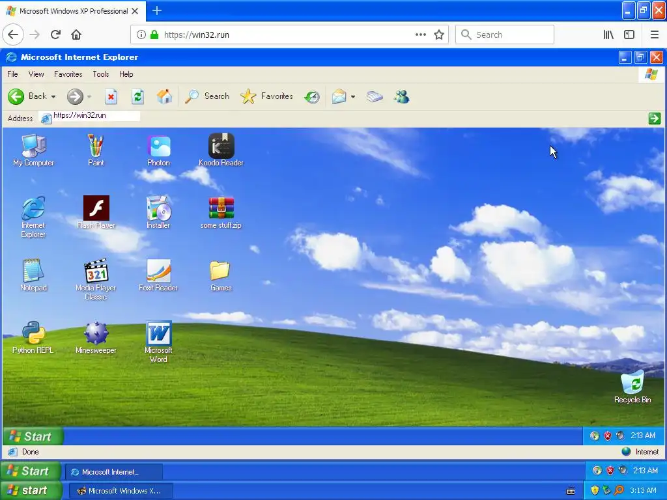Launch the Python REPL icon
The width and height of the screenshot is (667, 500).
pyautogui.click(x=33, y=337)
